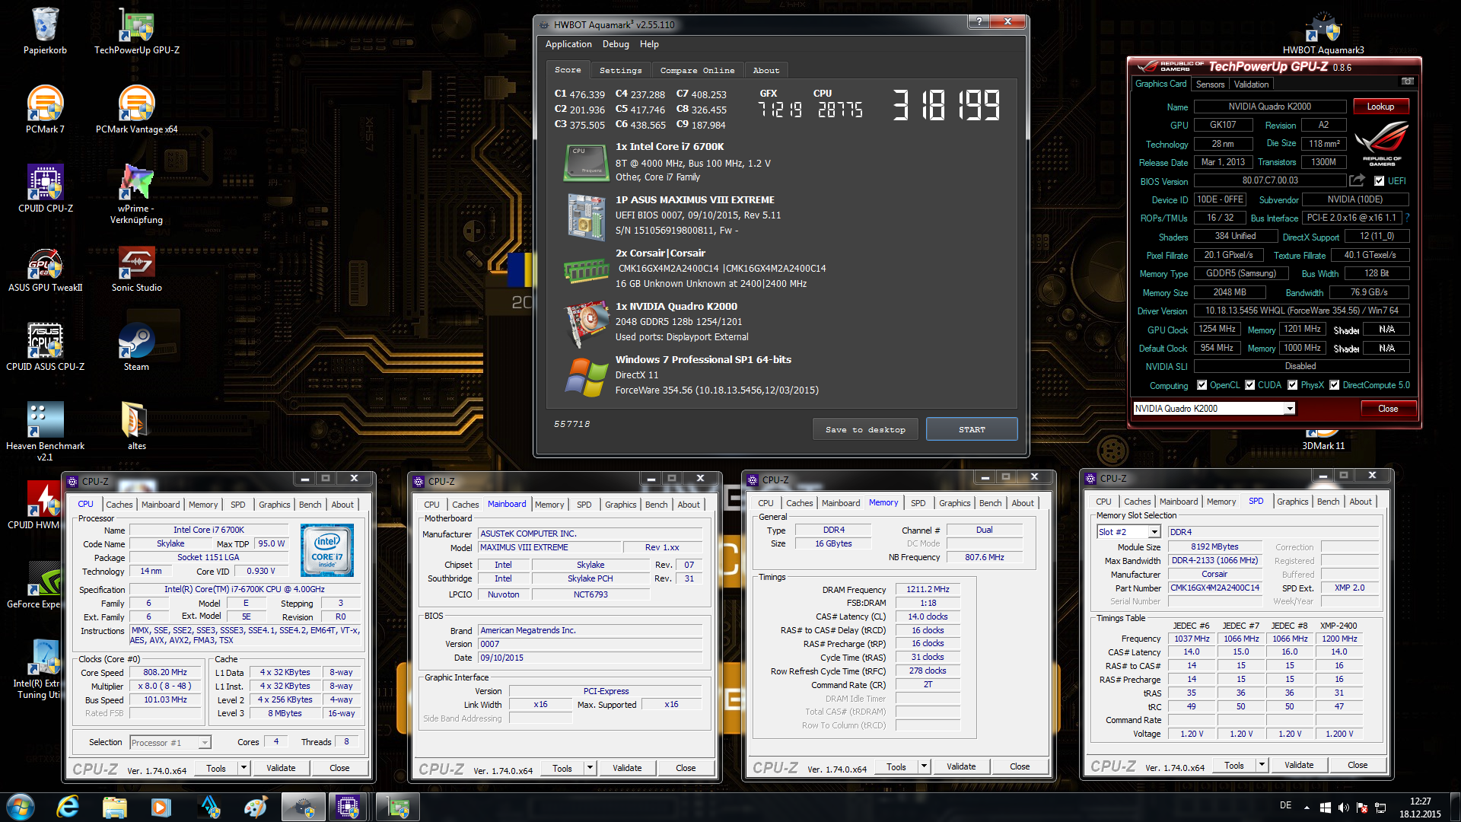Open Windows Start orb

click(x=21, y=807)
